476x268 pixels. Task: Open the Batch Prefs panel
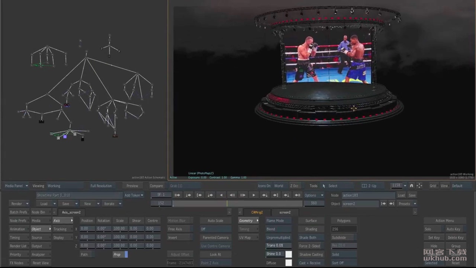click(19, 212)
